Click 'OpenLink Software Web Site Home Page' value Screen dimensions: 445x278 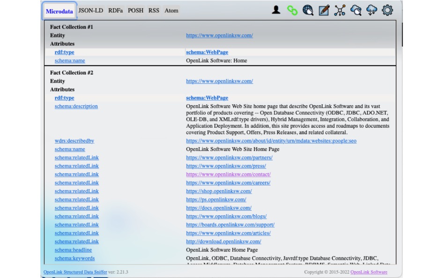[x=233, y=149]
